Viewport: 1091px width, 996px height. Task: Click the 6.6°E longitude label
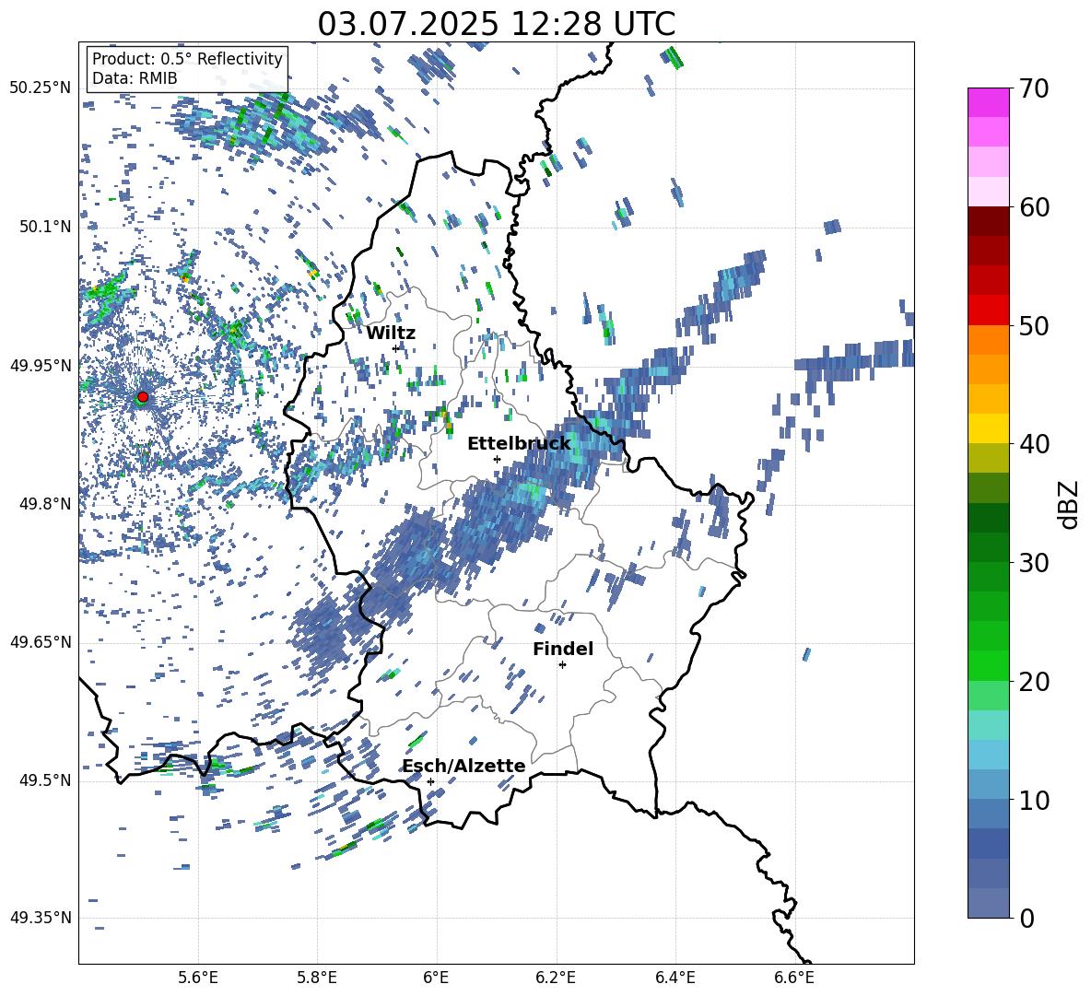pos(794,978)
